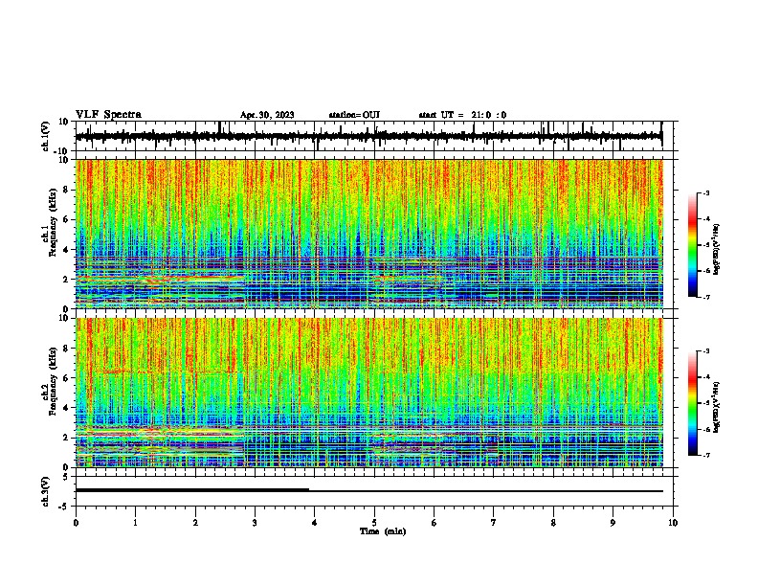Click the ch.2 spectrogram panel
Screen dimensions: 758x586
pyautogui.click(x=374, y=393)
